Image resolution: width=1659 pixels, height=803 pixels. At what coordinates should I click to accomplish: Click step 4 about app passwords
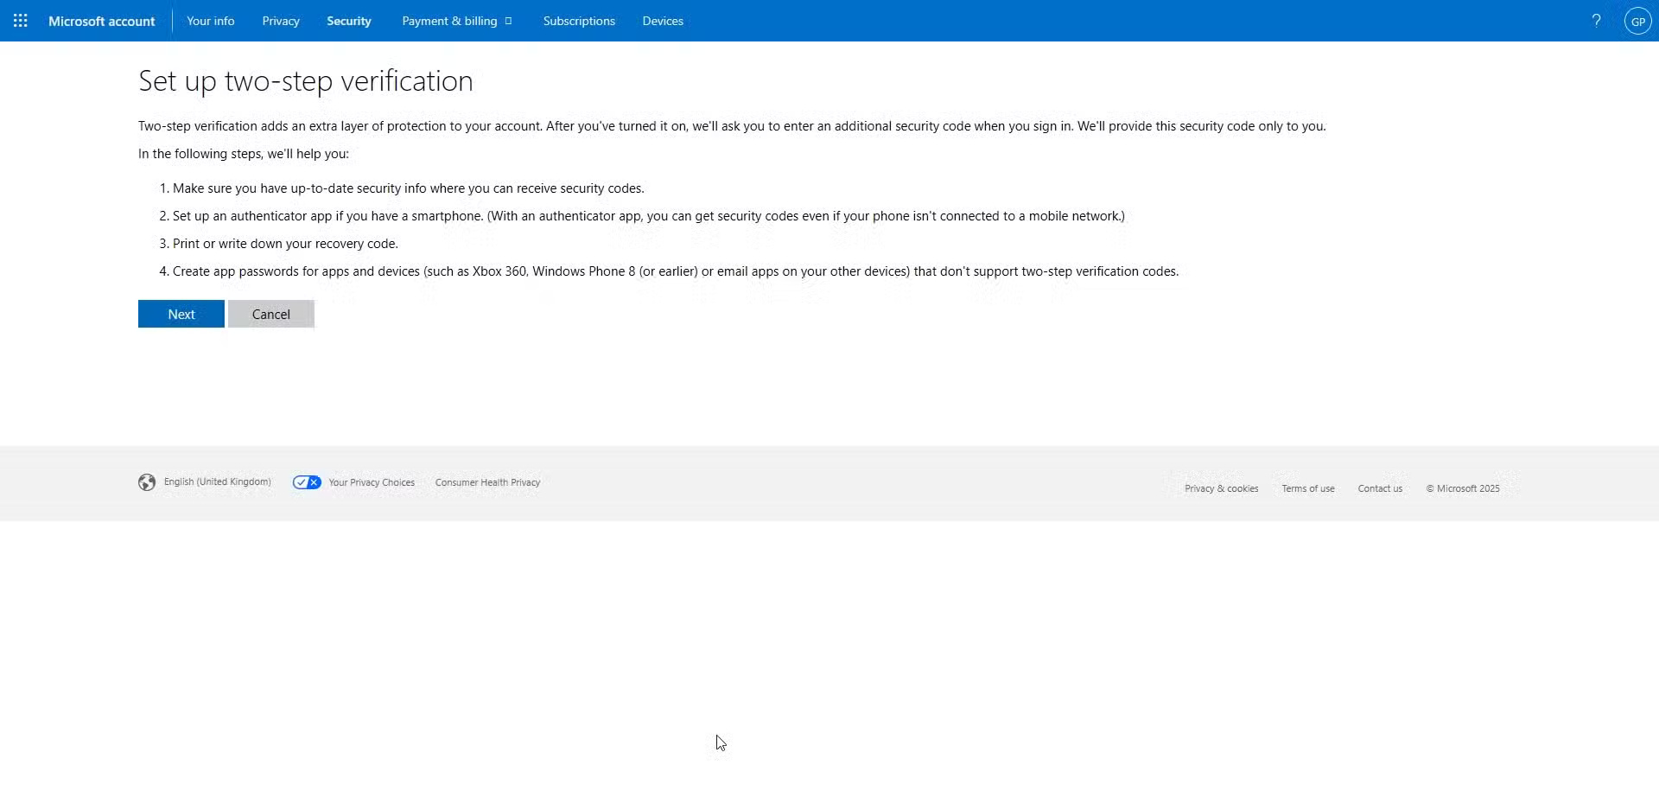[x=676, y=271]
